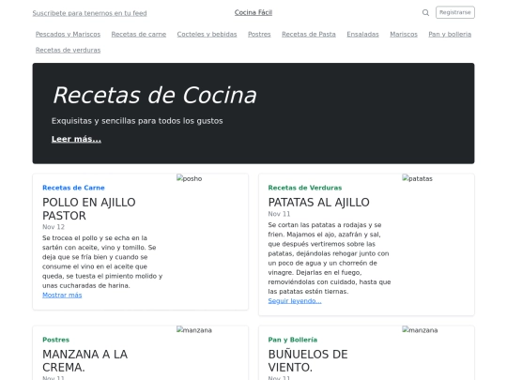507x380 pixels.
Task: Open Recetas de carne category
Action: [x=139, y=35]
